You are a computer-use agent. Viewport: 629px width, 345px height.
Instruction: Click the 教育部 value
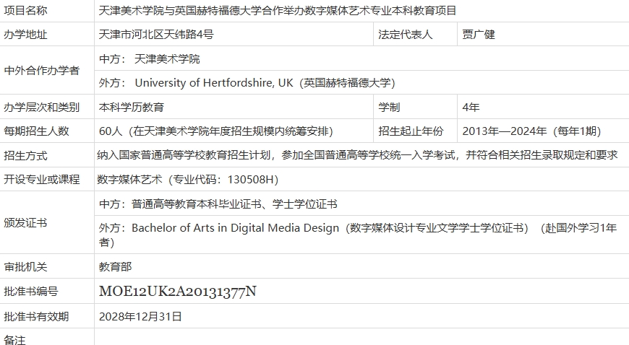coord(115,267)
